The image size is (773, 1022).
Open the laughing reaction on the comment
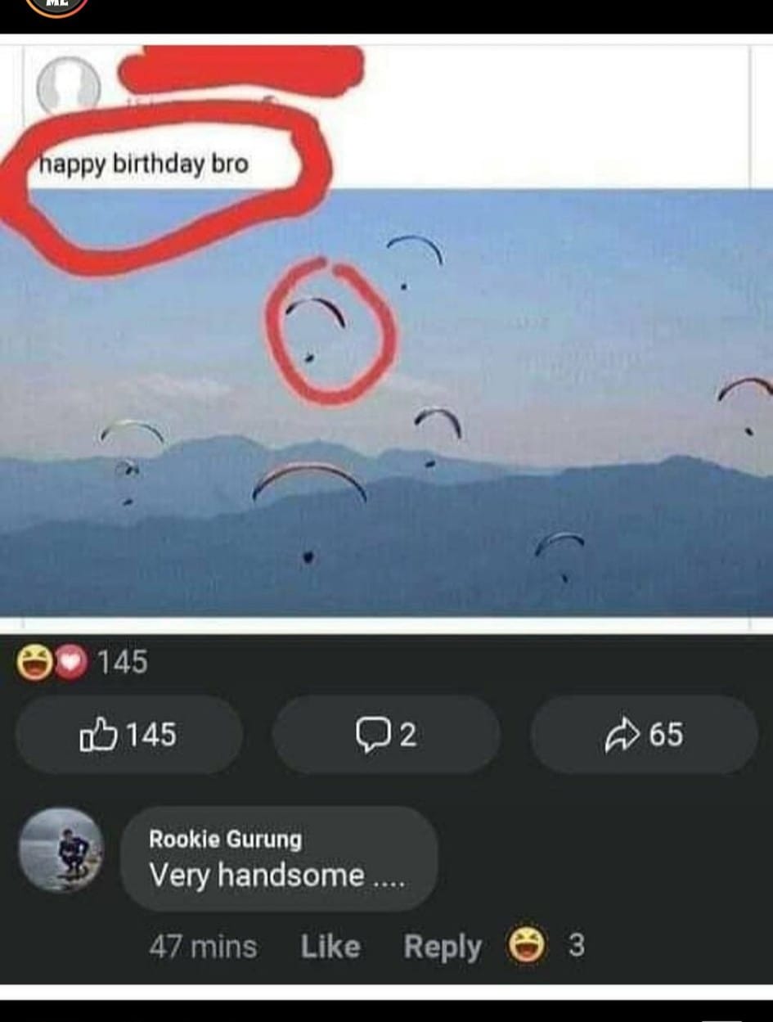click(x=527, y=946)
